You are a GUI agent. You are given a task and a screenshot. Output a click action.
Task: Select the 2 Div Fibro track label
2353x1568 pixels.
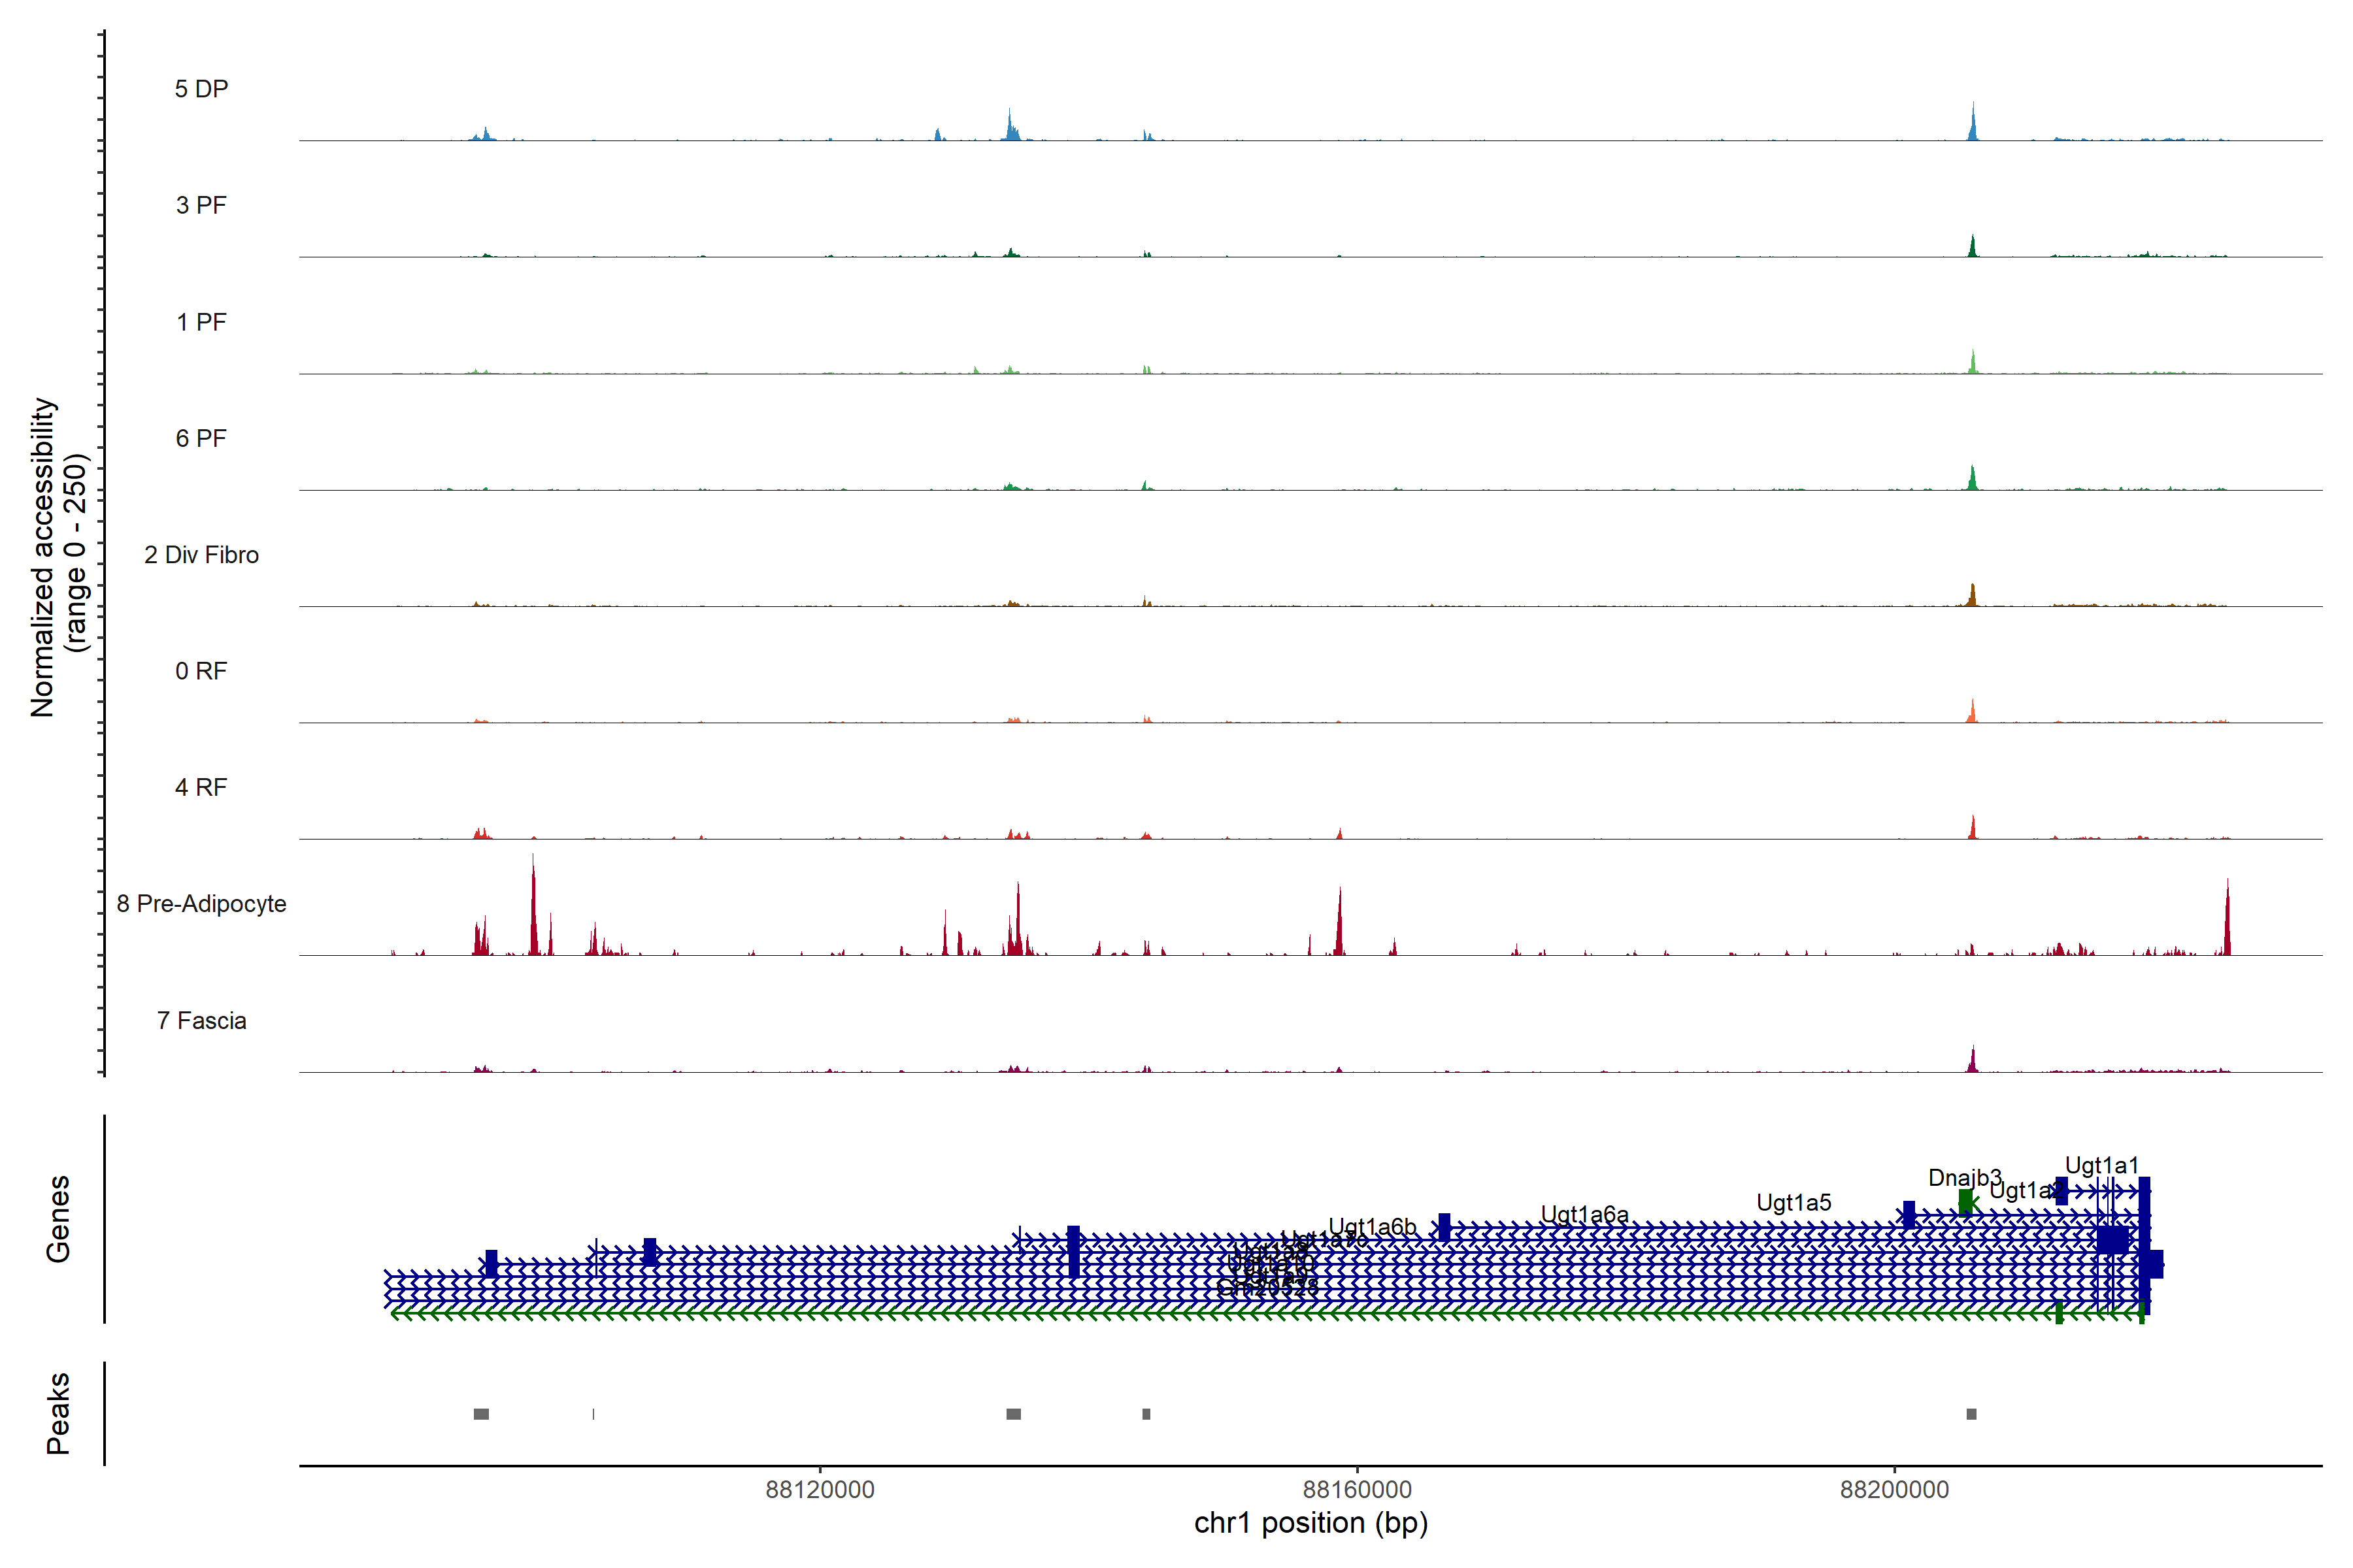tap(201, 555)
